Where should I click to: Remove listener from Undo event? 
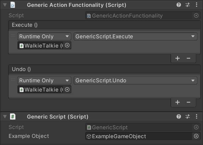tap(188, 102)
